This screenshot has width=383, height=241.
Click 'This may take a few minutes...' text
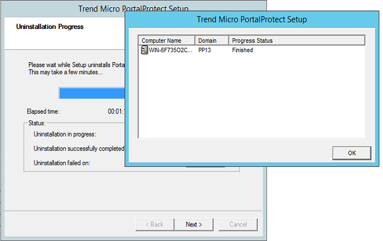[65, 72]
